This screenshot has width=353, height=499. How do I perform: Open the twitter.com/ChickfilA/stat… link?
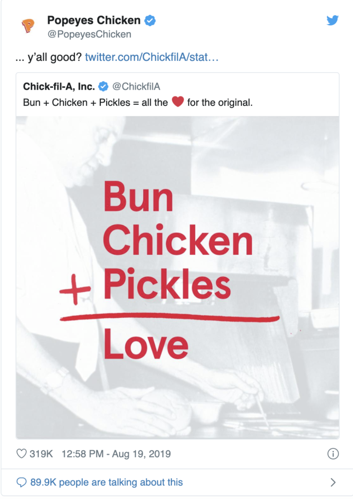click(x=152, y=58)
